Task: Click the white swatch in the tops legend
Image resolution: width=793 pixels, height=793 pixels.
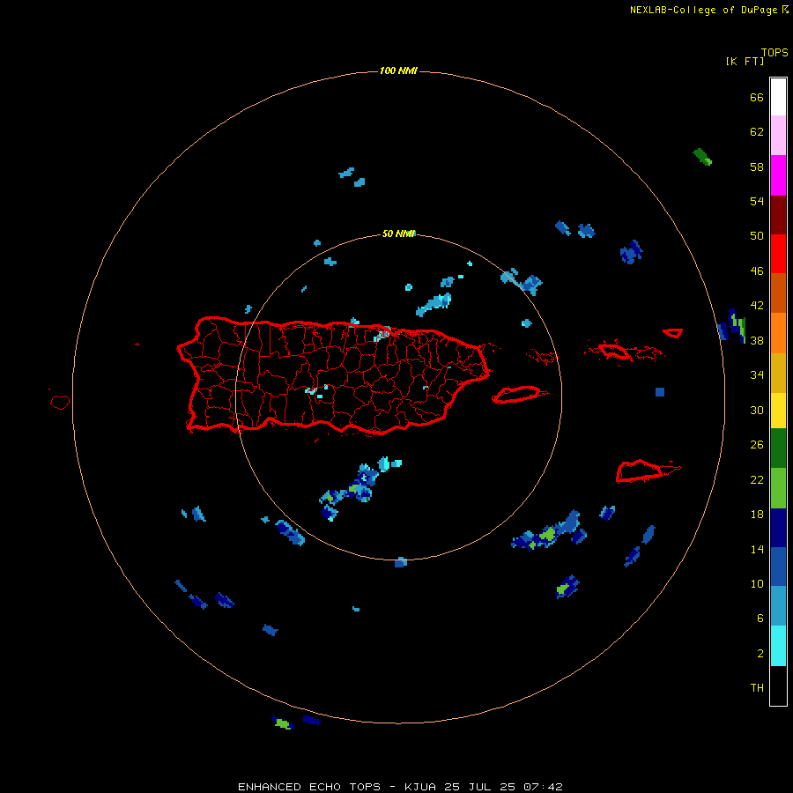Action: (778, 97)
